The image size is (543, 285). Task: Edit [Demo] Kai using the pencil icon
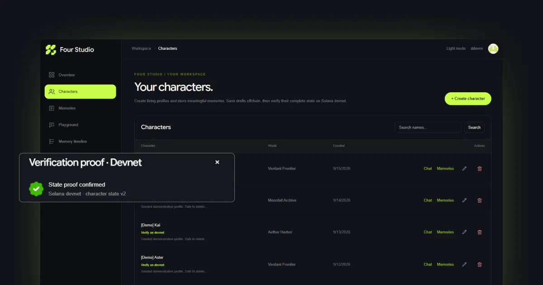[464, 232]
